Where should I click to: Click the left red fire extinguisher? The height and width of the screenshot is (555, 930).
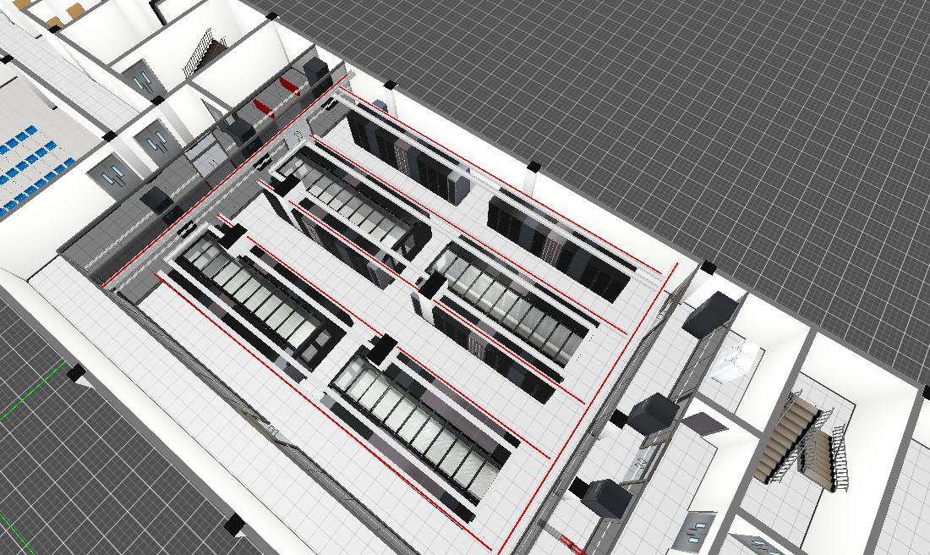point(261,107)
